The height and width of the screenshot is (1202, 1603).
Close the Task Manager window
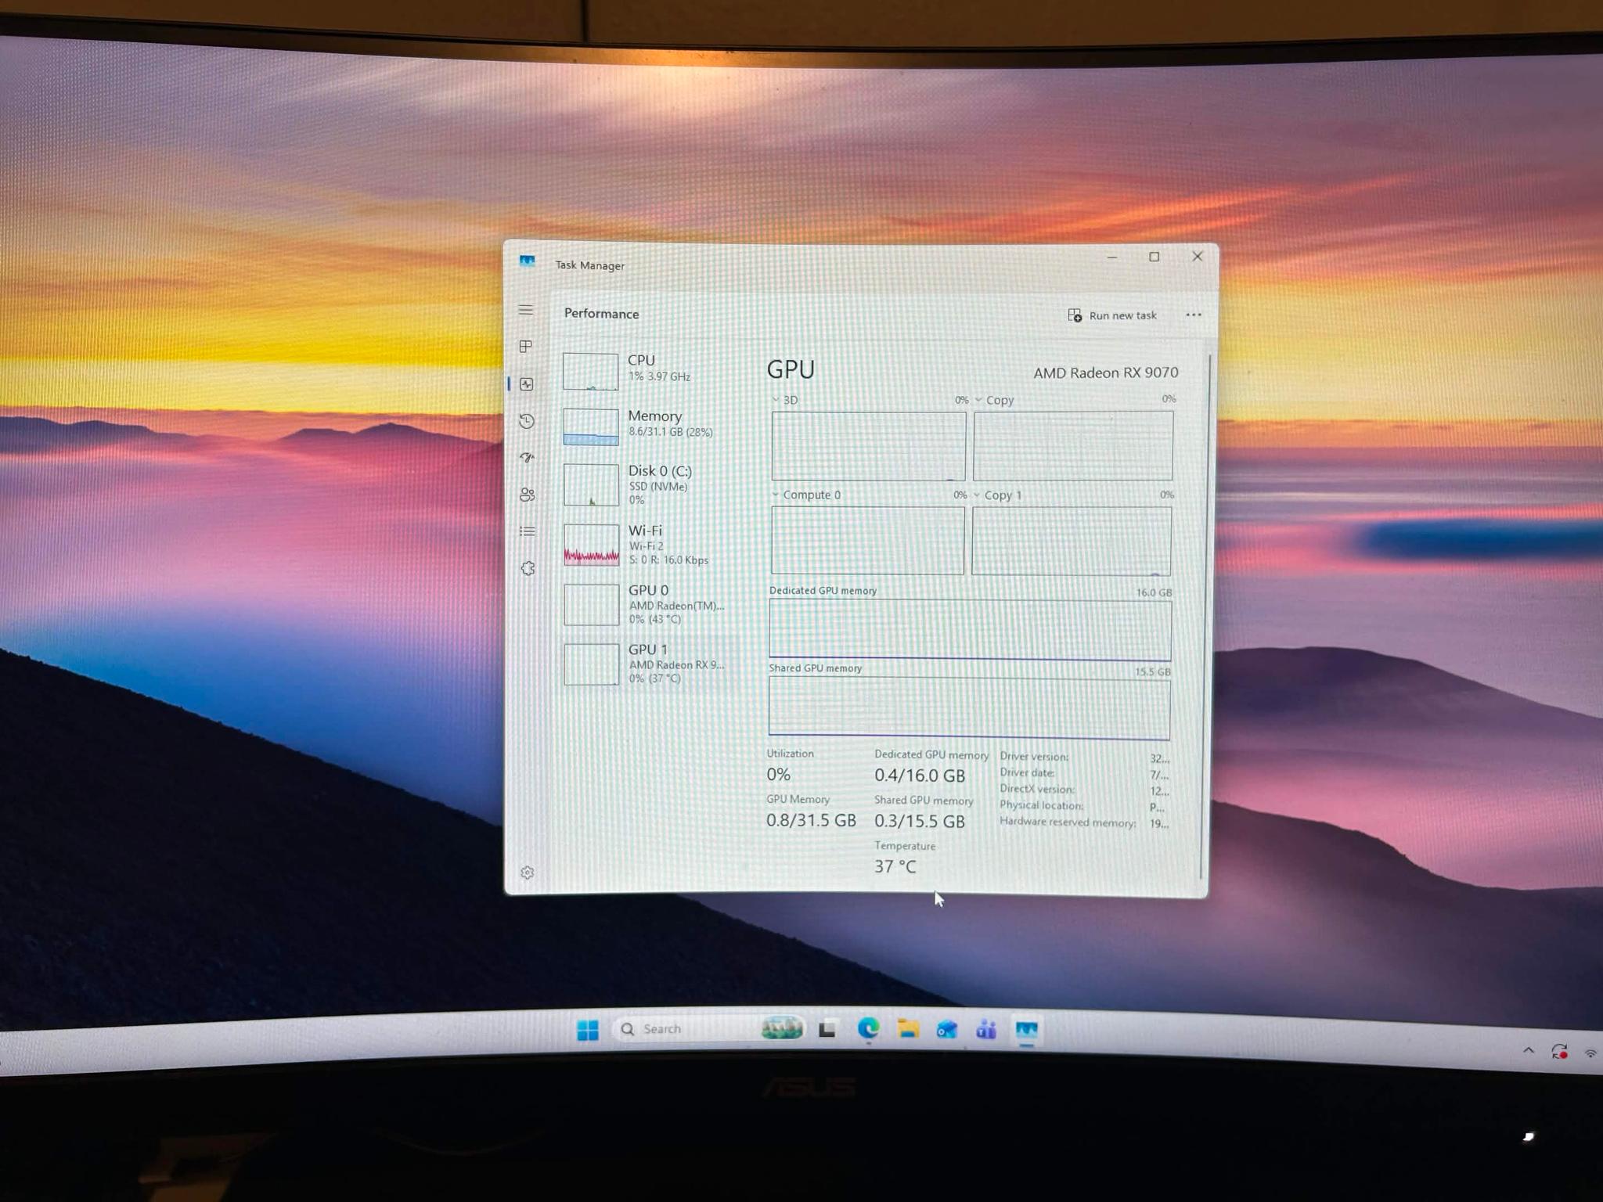pos(1197,257)
